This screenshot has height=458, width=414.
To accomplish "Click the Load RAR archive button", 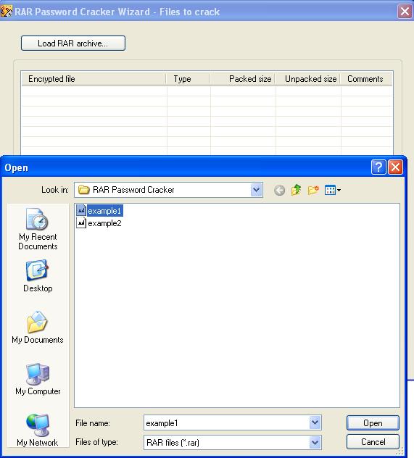I will coord(73,43).
